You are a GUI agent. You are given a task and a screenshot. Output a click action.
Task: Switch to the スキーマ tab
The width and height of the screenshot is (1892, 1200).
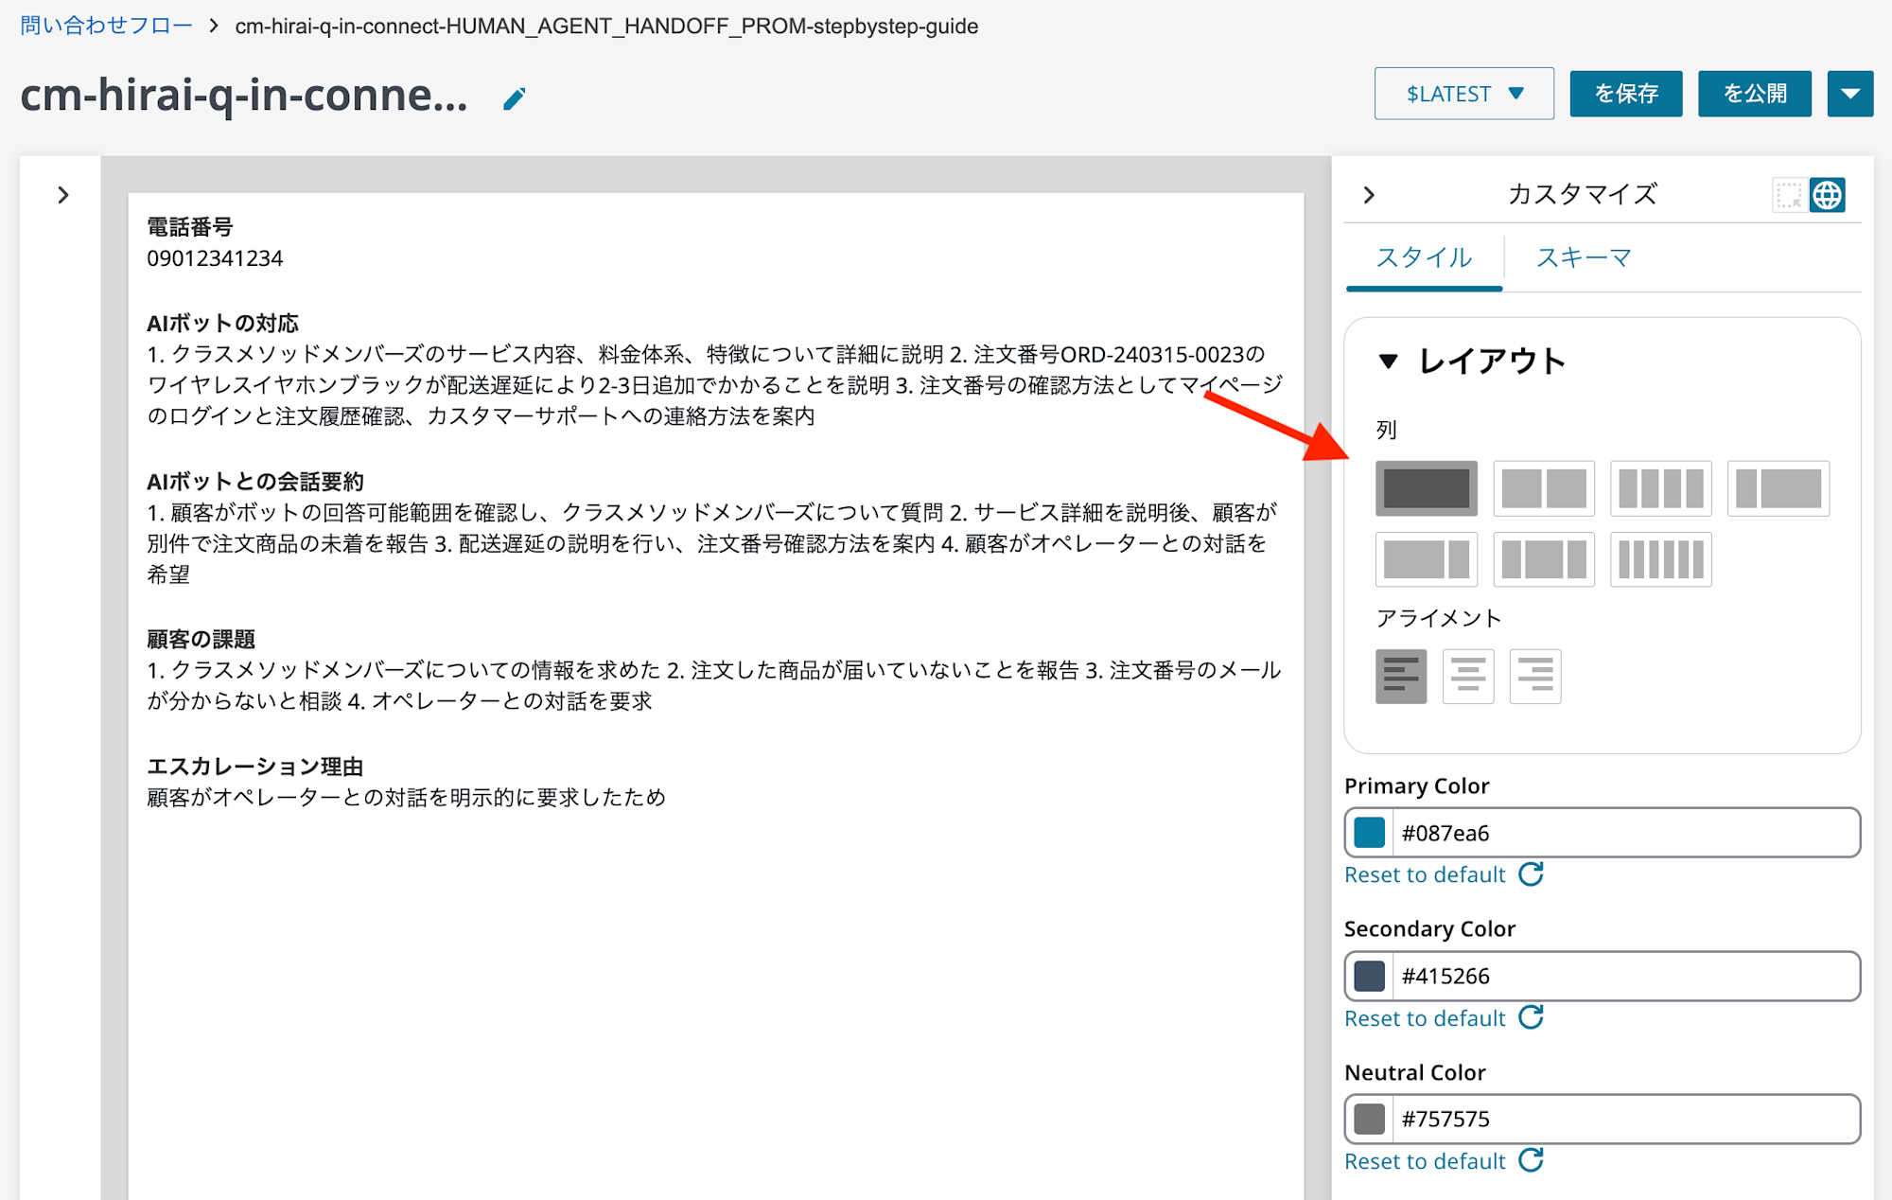[1583, 257]
